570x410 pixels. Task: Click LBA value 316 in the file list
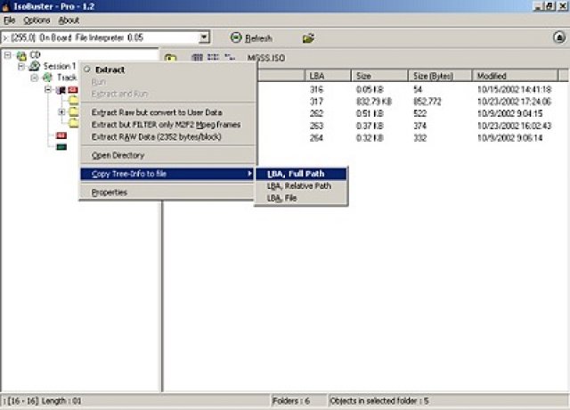click(316, 89)
